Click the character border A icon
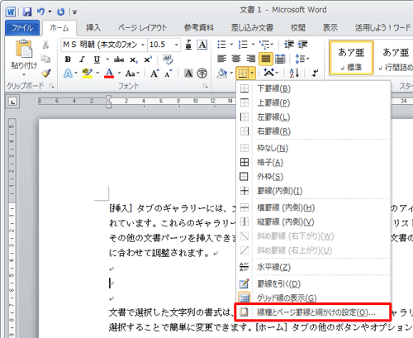This screenshot has height=338, width=413. click(202, 45)
